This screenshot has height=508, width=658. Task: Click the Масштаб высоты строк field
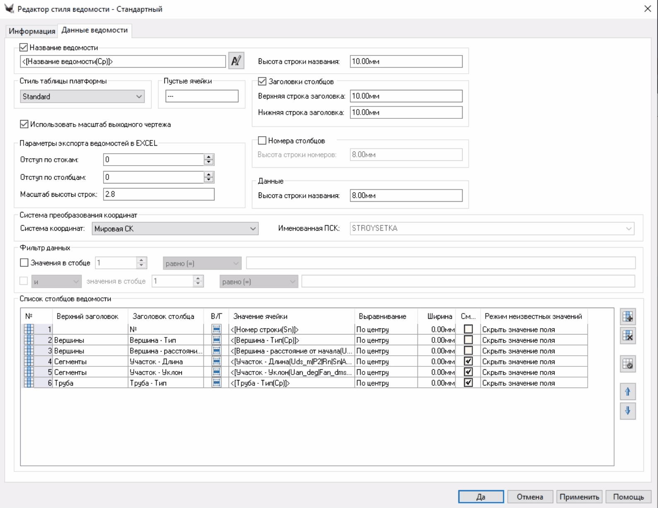[x=159, y=194]
